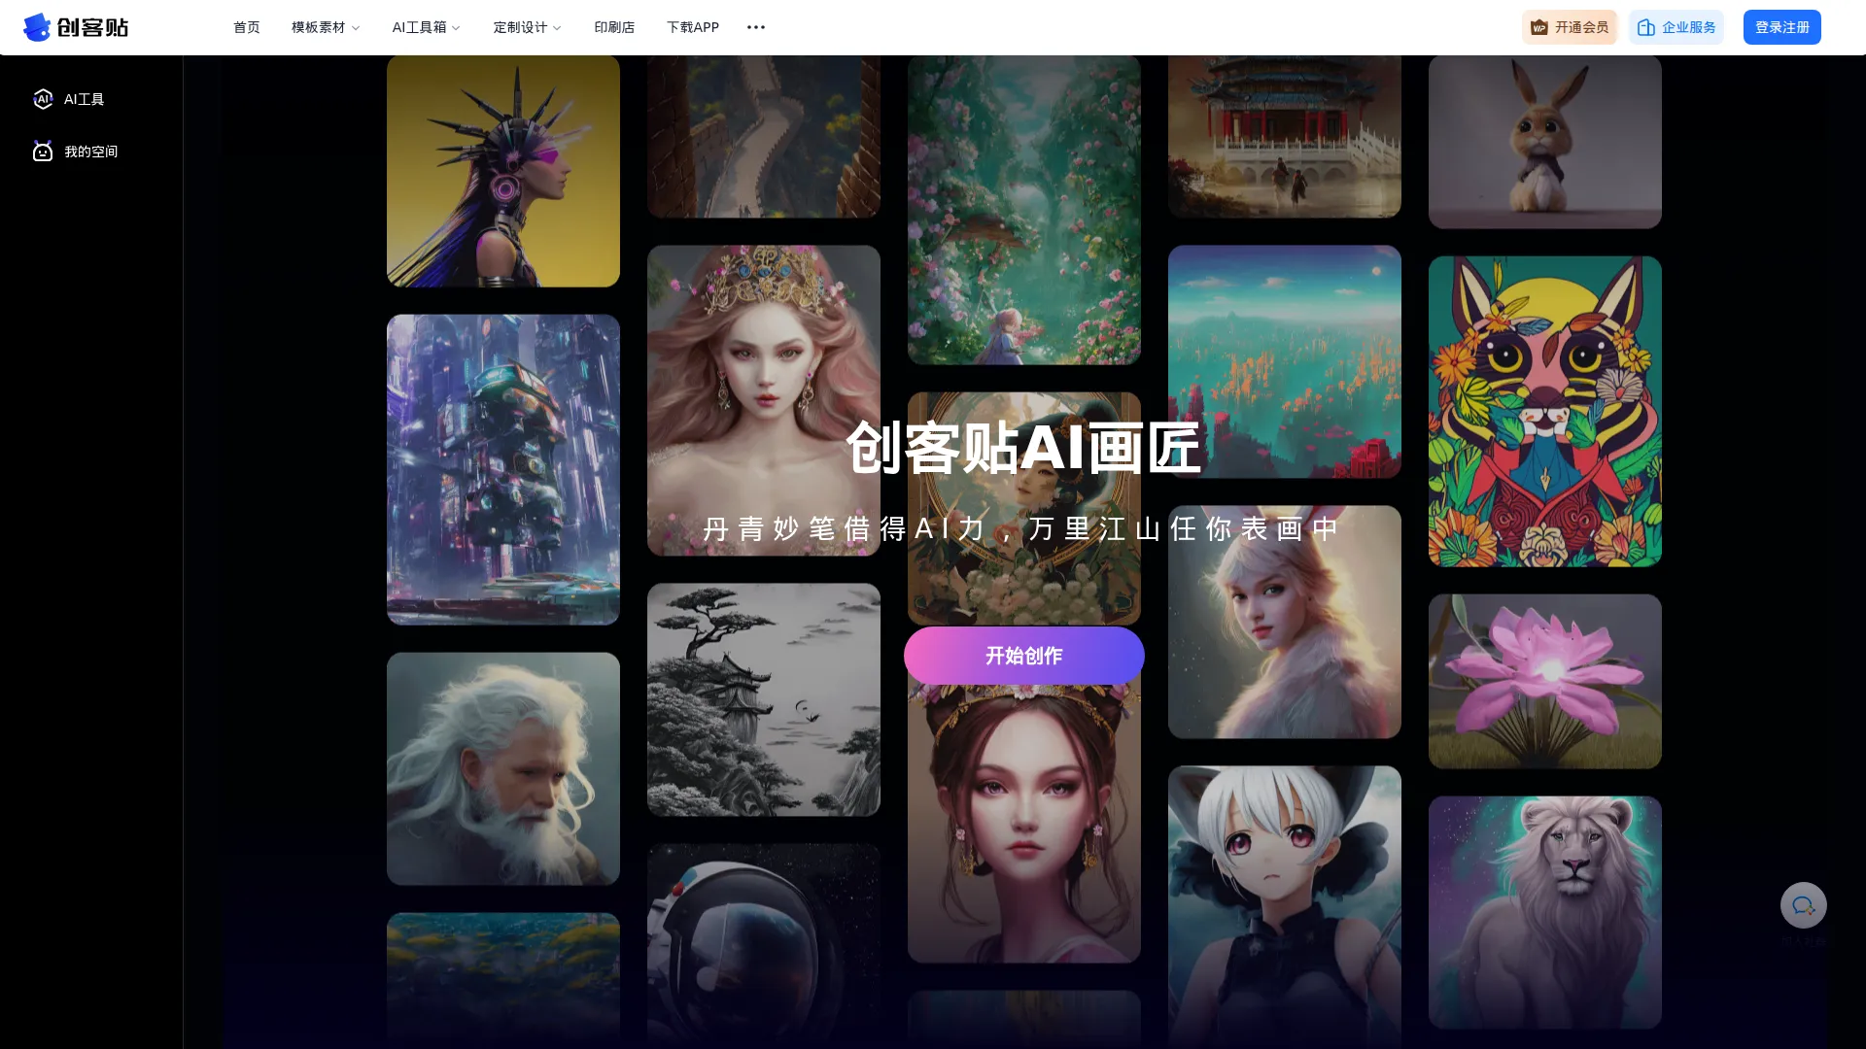1866x1049 pixels.
Task: Open the flower garden path thumbnail
Action: pyautogui.click(x=1024, y=210)
